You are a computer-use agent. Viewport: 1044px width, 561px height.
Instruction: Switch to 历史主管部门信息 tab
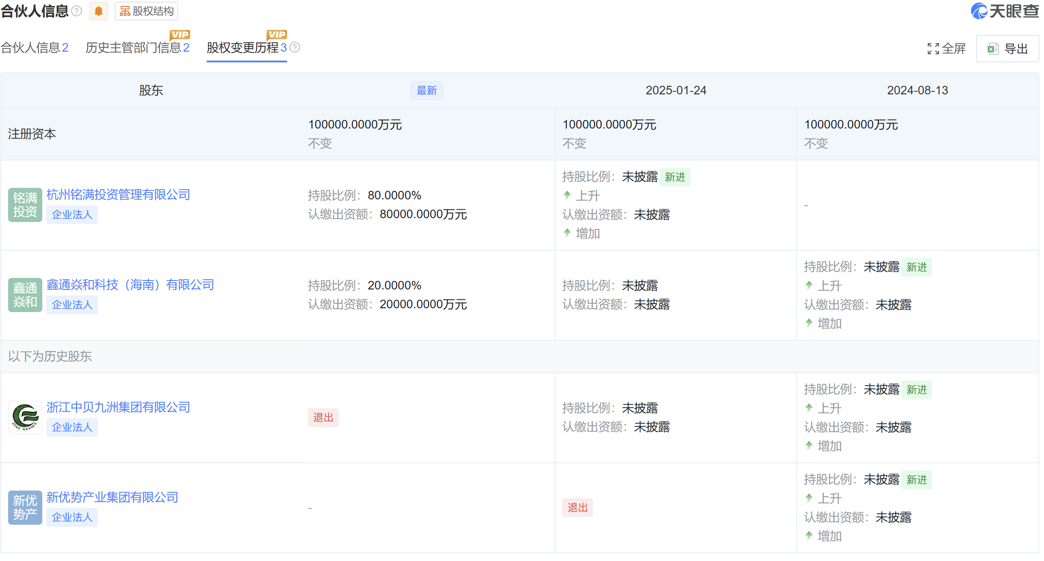[137, 47]
